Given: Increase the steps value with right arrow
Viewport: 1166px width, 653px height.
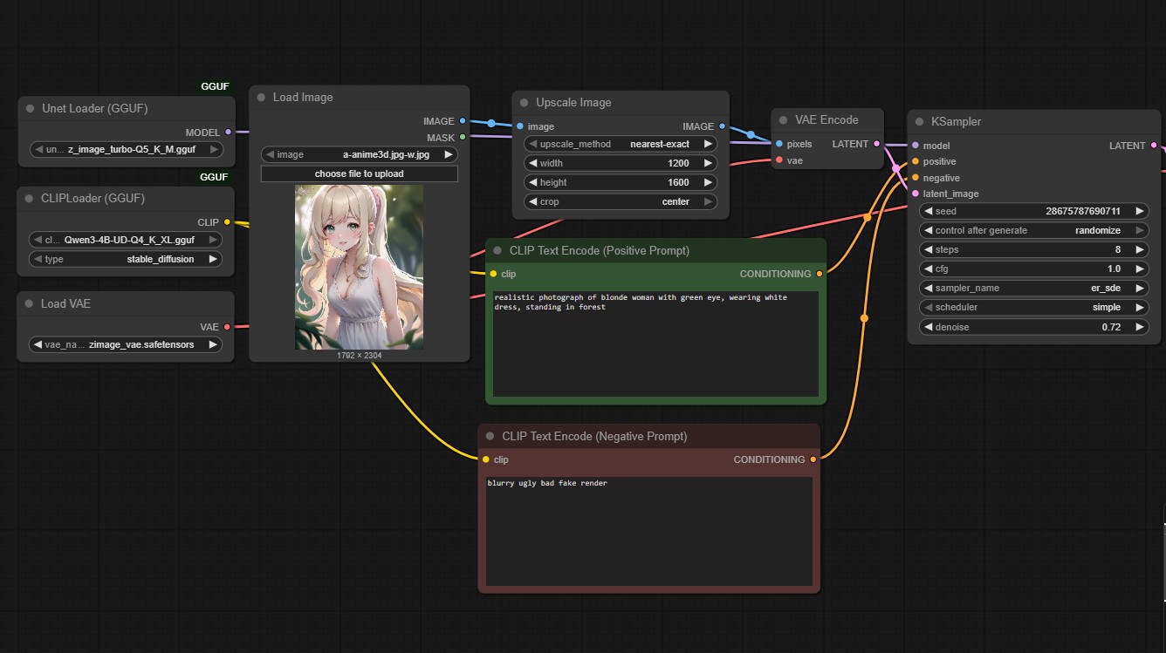Looking at the screenshot, I should pyautogui.click(x=1139, y=250).
